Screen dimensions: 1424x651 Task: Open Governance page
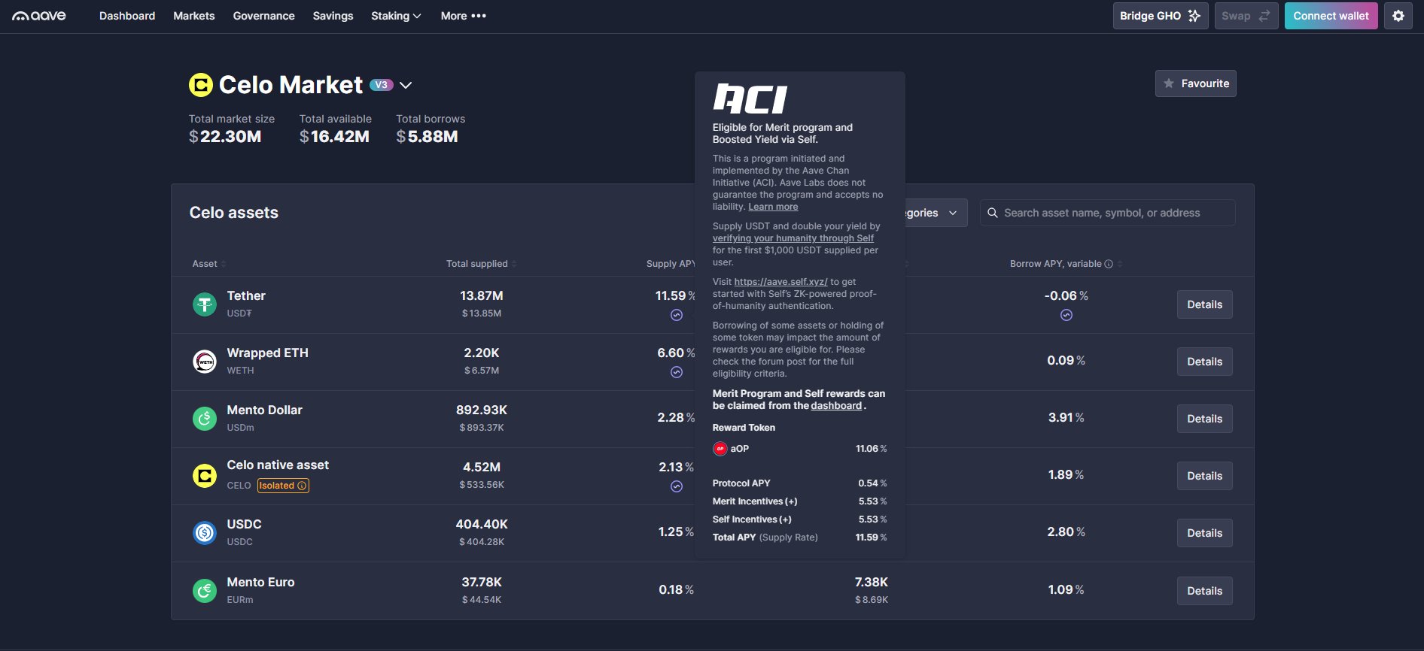tap(264, 16)
